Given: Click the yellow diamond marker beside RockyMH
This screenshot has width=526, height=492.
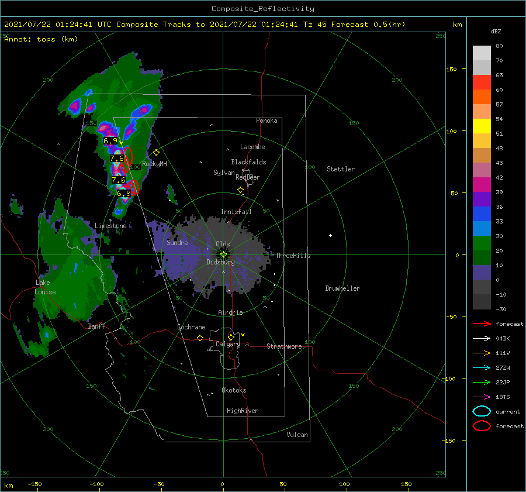Looking at the screenshot, I should [156, 153].
